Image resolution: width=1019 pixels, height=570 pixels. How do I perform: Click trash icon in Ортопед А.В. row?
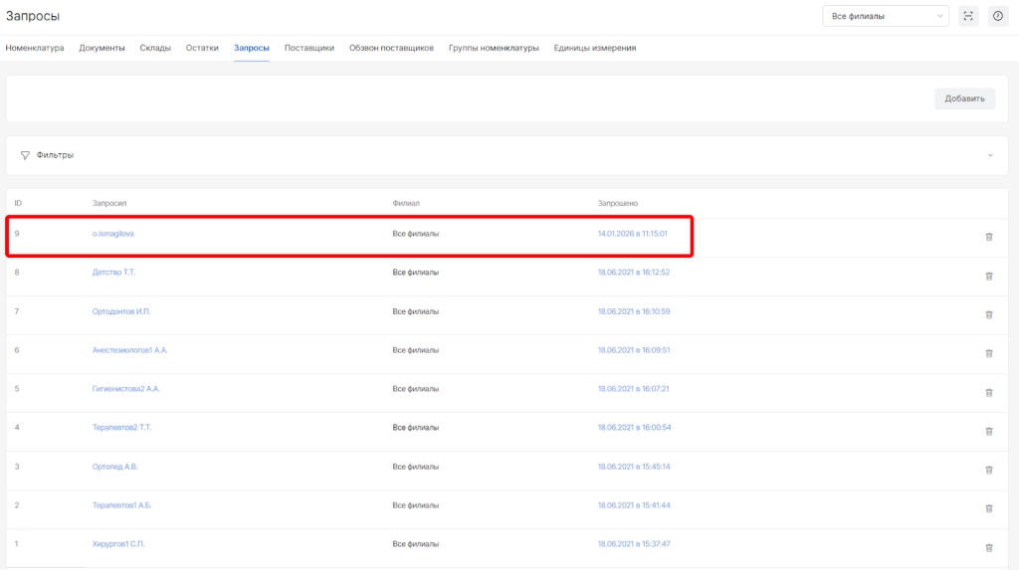click(988, 470)
